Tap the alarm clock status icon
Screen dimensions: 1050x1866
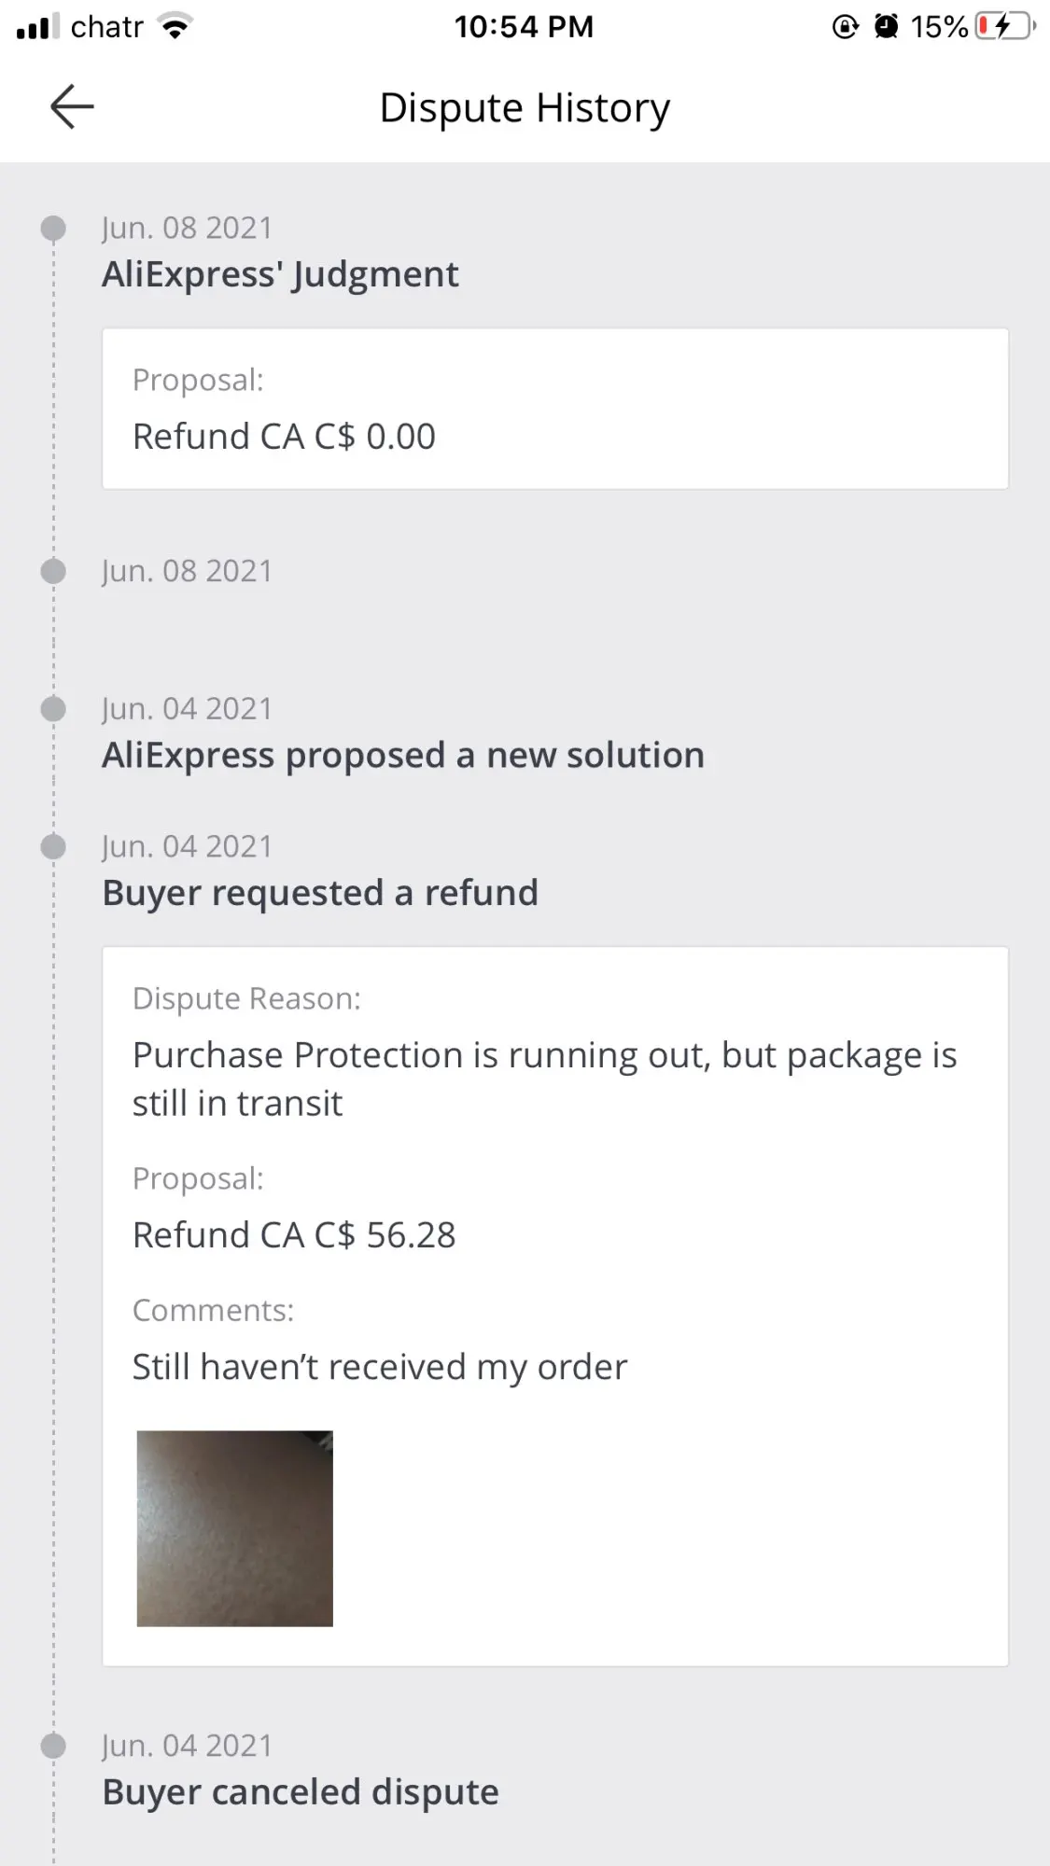coord(886,26)
